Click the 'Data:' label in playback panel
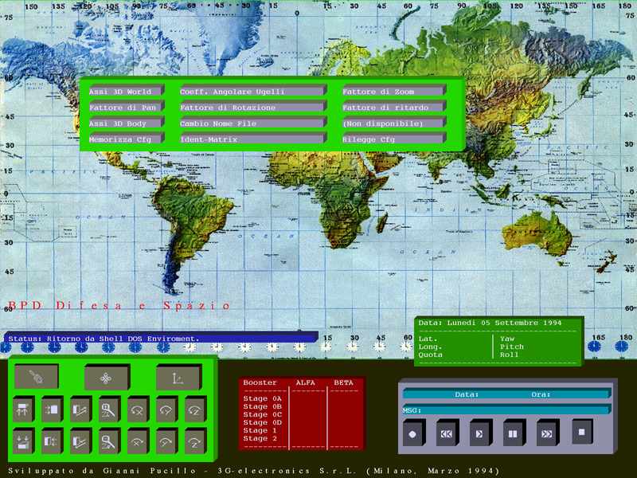 click(467, 394)
